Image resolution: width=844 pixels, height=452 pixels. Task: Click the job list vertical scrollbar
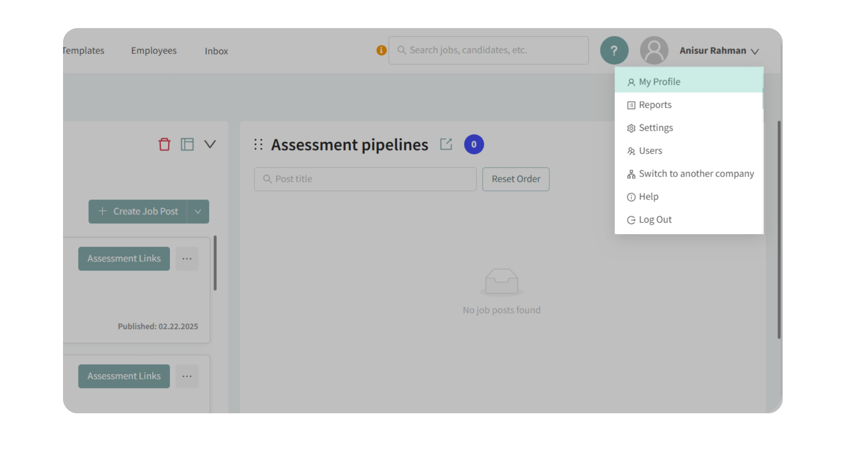pyautogui.click(x=215, y=263)
